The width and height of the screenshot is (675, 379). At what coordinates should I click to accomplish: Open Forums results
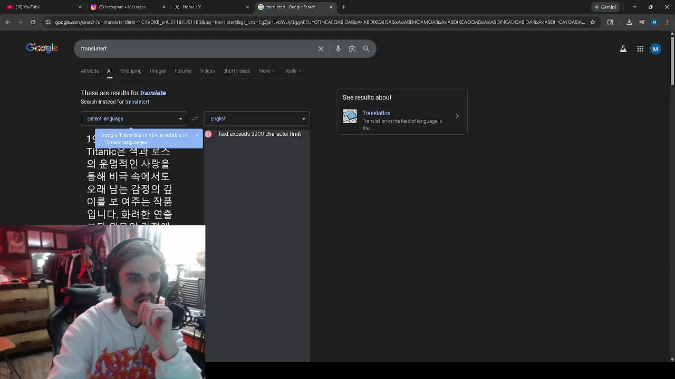point(183,71)
